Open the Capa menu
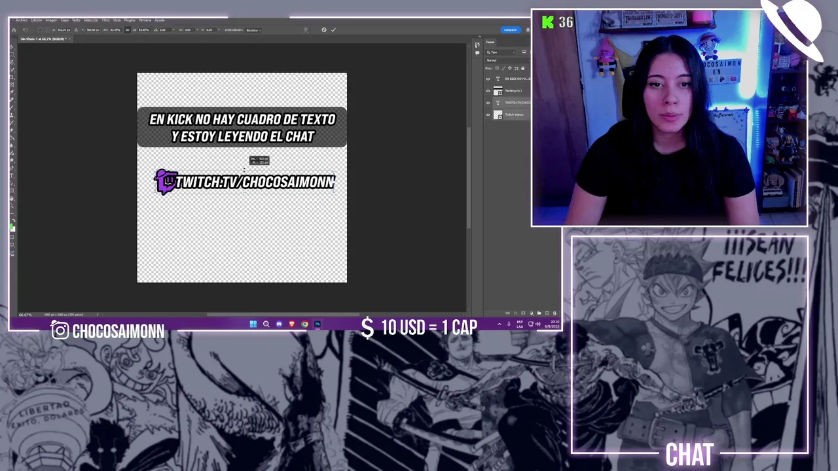The image size is (838, 471). [x=64, y=20]
